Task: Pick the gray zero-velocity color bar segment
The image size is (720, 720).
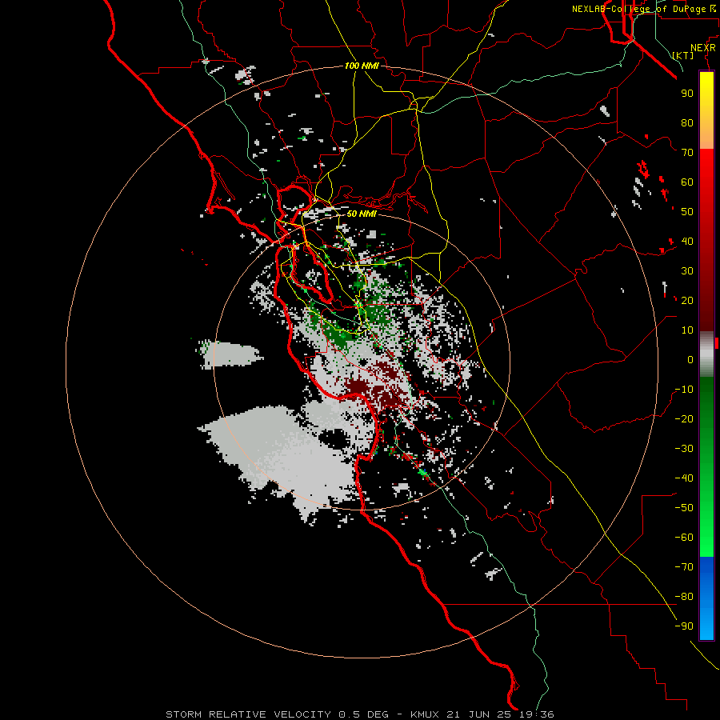Action: (706, 354)
